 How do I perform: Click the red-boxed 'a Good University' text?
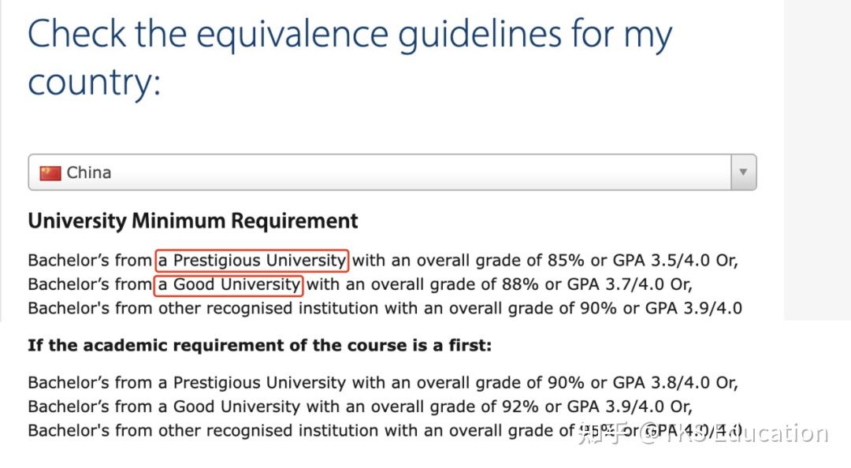pos(229,284)
